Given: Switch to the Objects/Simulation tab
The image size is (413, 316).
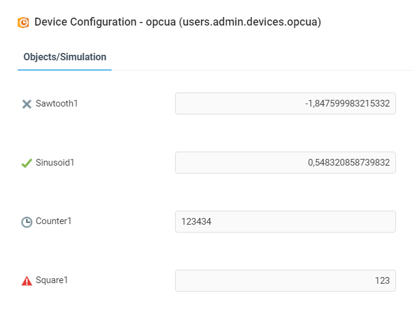Looking at the screenshot, I should [65, 57].
